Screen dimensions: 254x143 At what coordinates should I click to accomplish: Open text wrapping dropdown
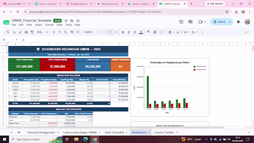187,32
